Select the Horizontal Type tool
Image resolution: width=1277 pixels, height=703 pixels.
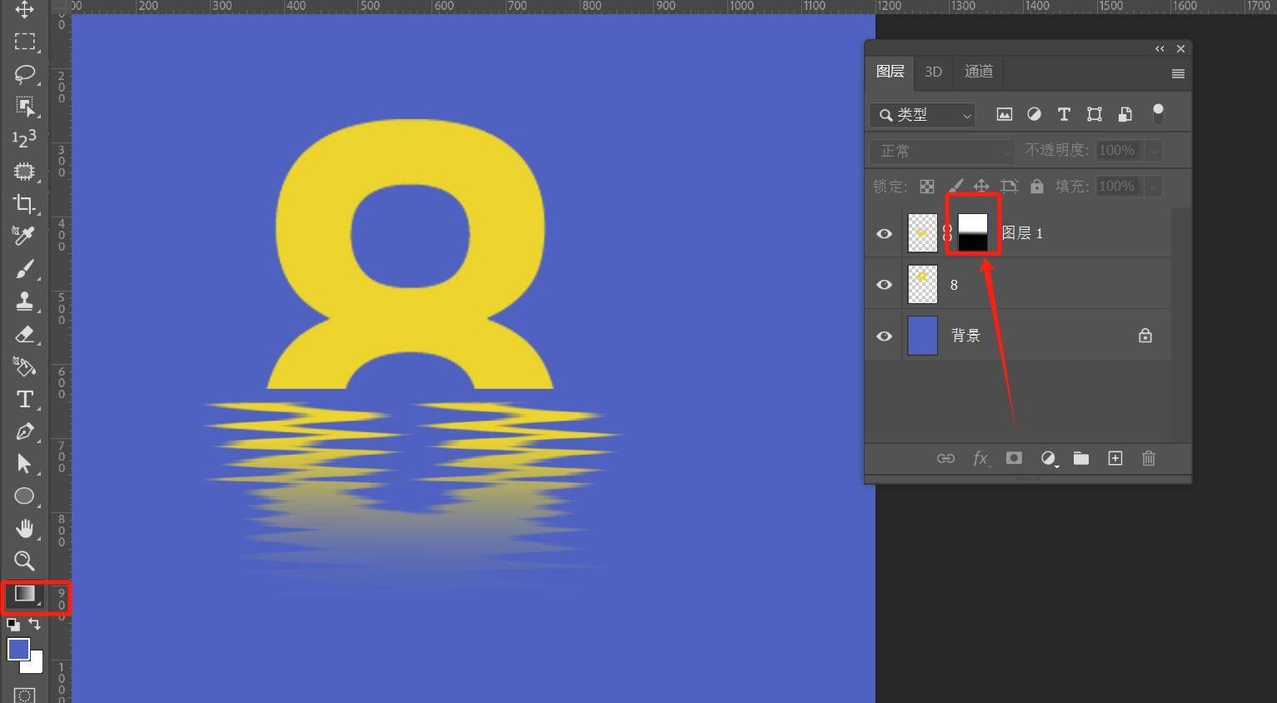pyautogui.click(x=24, y=399)
